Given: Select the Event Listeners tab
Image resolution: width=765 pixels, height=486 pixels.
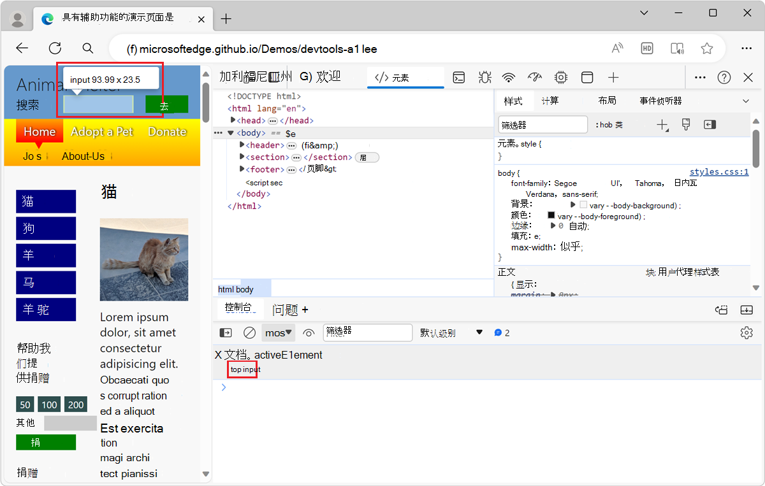Looking at the screenshot, I should 660,101.
